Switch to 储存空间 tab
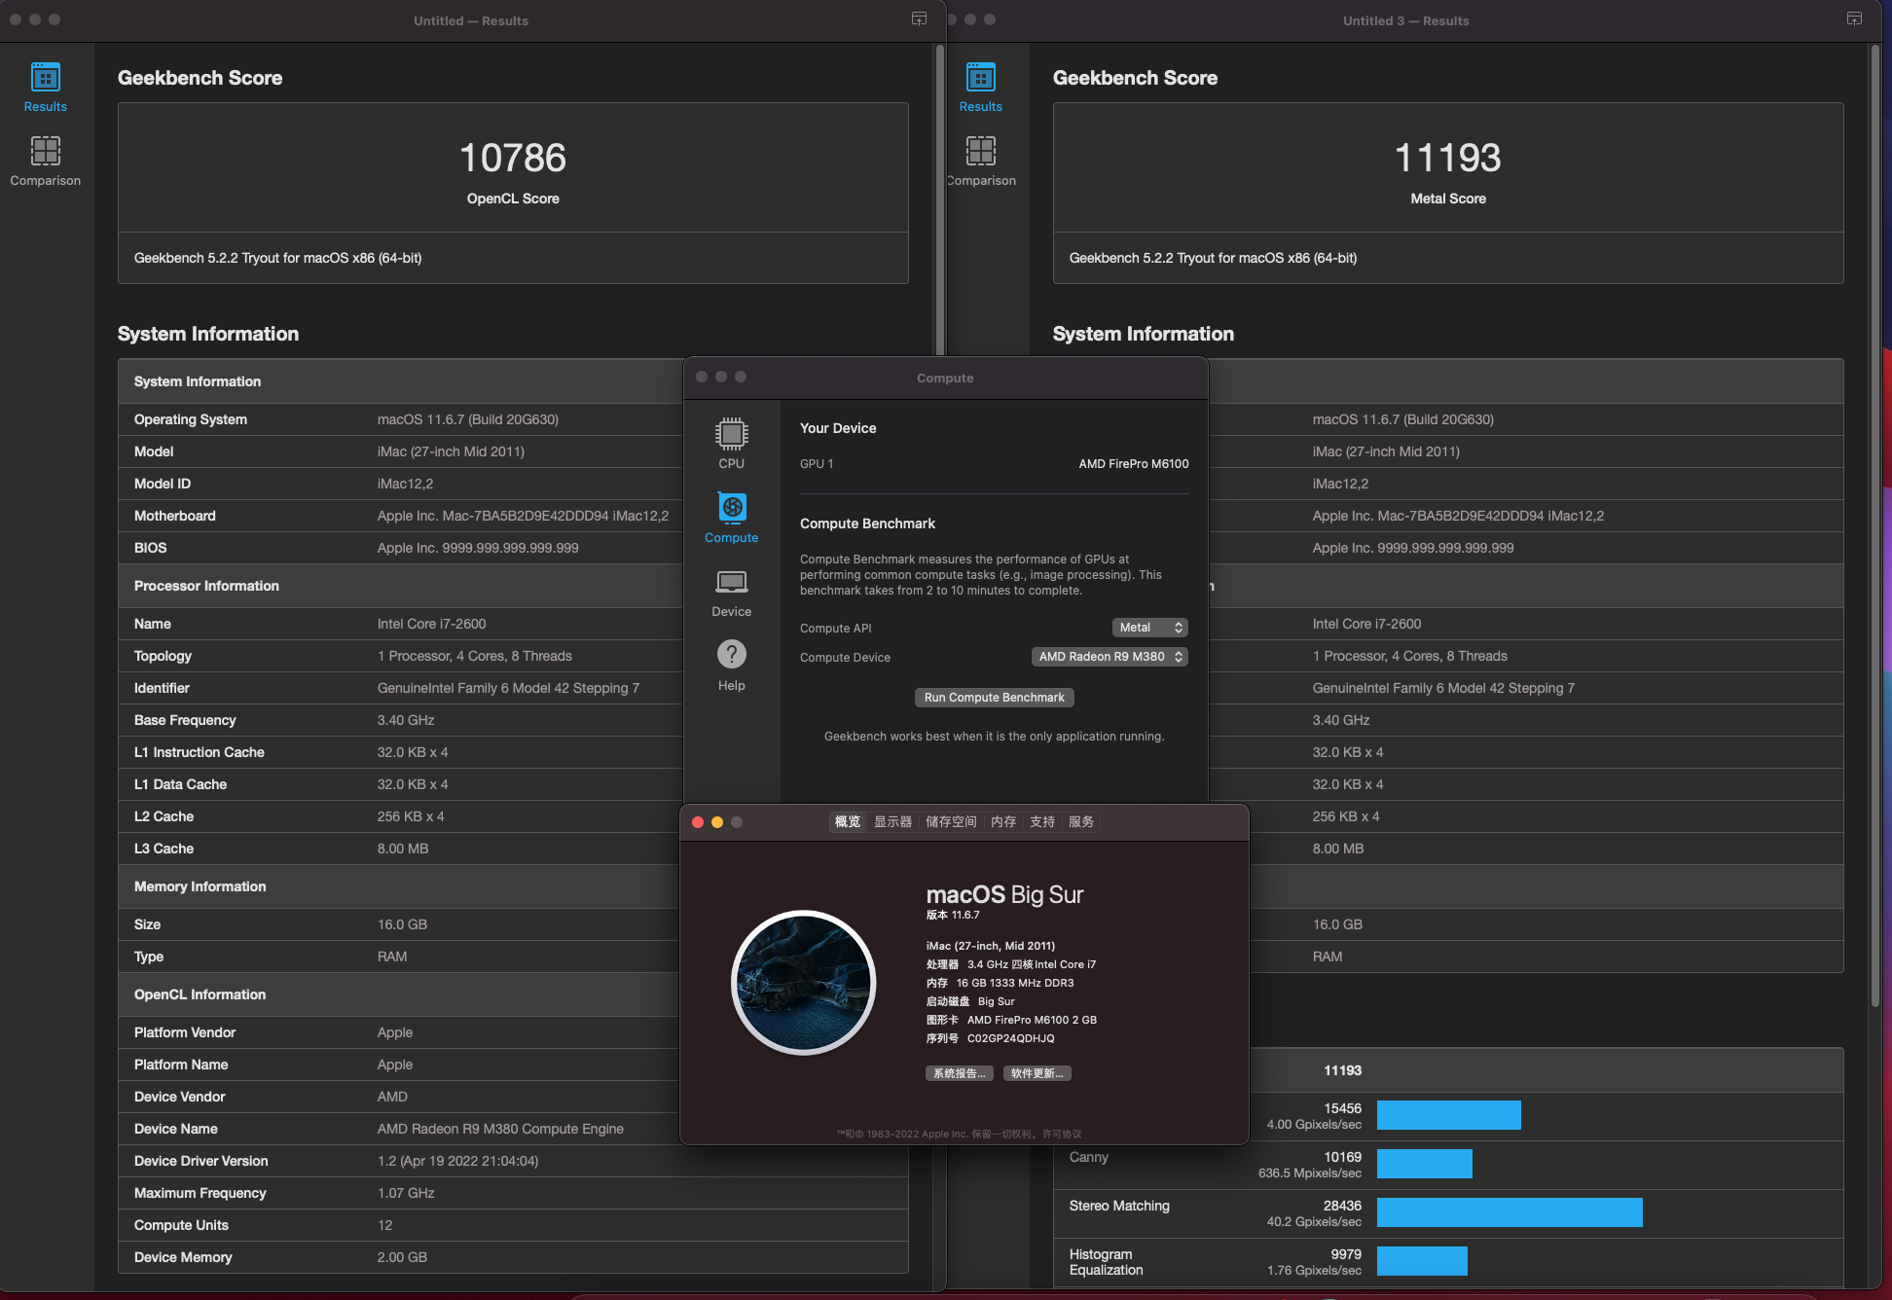This screenshot has width=1892, height=1300. pyautogui.click(x=951, y=822)
